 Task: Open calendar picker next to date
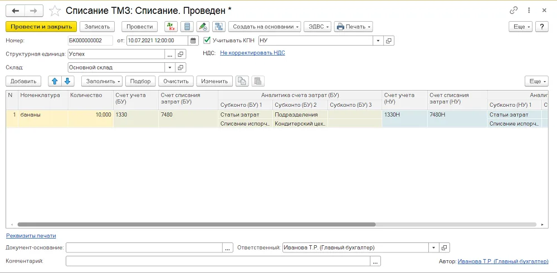193,41
